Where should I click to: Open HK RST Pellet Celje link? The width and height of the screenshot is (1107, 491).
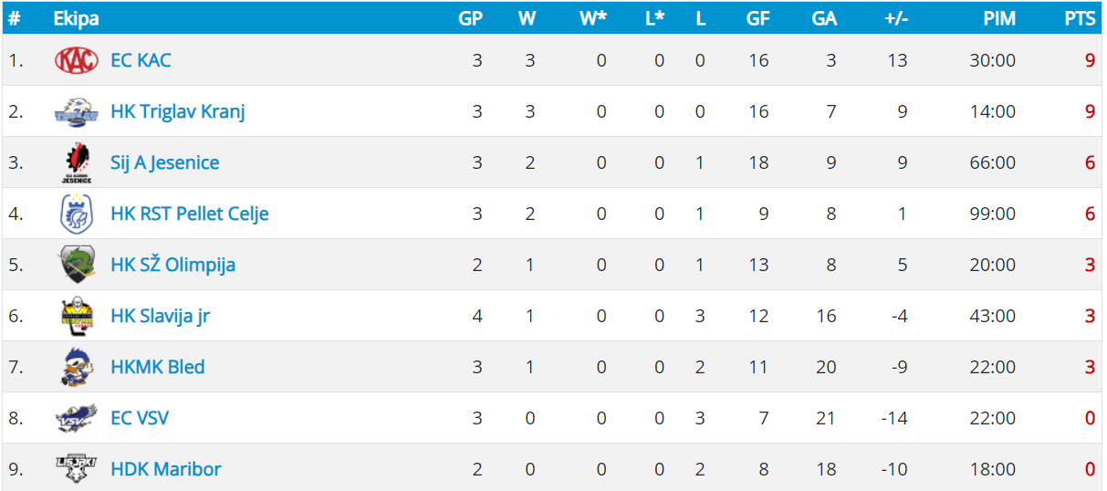click(x=189, y=214)
